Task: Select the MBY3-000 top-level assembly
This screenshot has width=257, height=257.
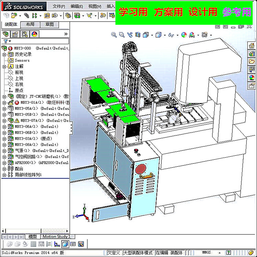Action: 35,48
